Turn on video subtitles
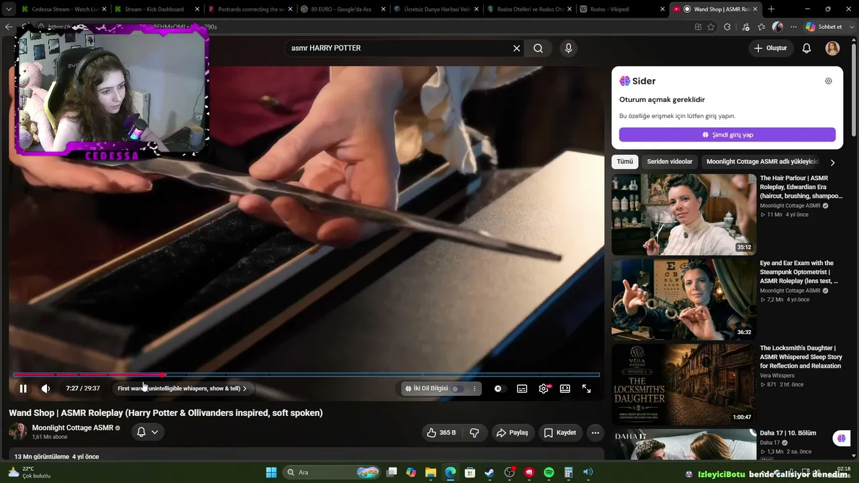Viewport: 859px width, 483px height. coord(522,388)
